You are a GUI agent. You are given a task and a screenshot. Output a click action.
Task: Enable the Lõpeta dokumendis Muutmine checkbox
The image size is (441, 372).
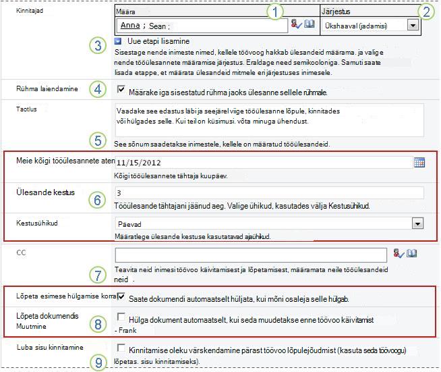pyautogui.click(x=121, y=317)
